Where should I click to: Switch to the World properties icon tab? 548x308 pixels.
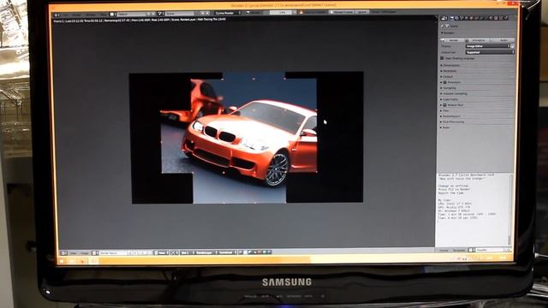point(466,18)
